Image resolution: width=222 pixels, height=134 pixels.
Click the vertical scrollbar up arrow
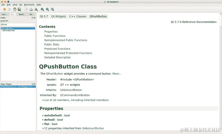pos(221,14)
